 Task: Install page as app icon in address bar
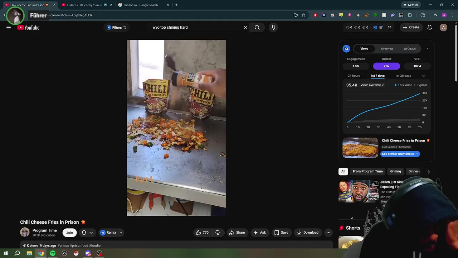(x=296, y=15)
